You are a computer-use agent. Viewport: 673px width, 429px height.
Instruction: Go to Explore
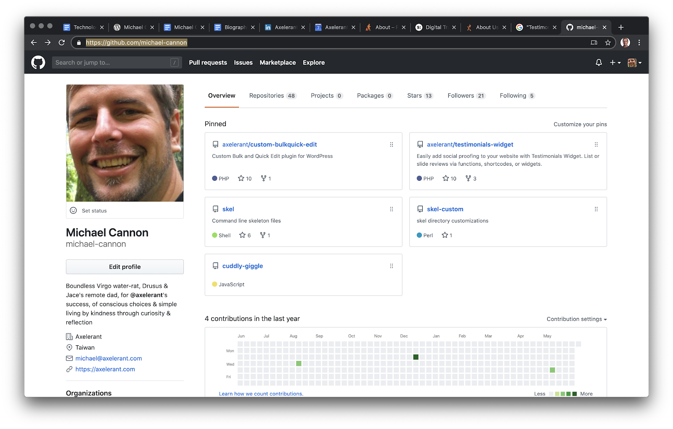(x=314, y=63)
